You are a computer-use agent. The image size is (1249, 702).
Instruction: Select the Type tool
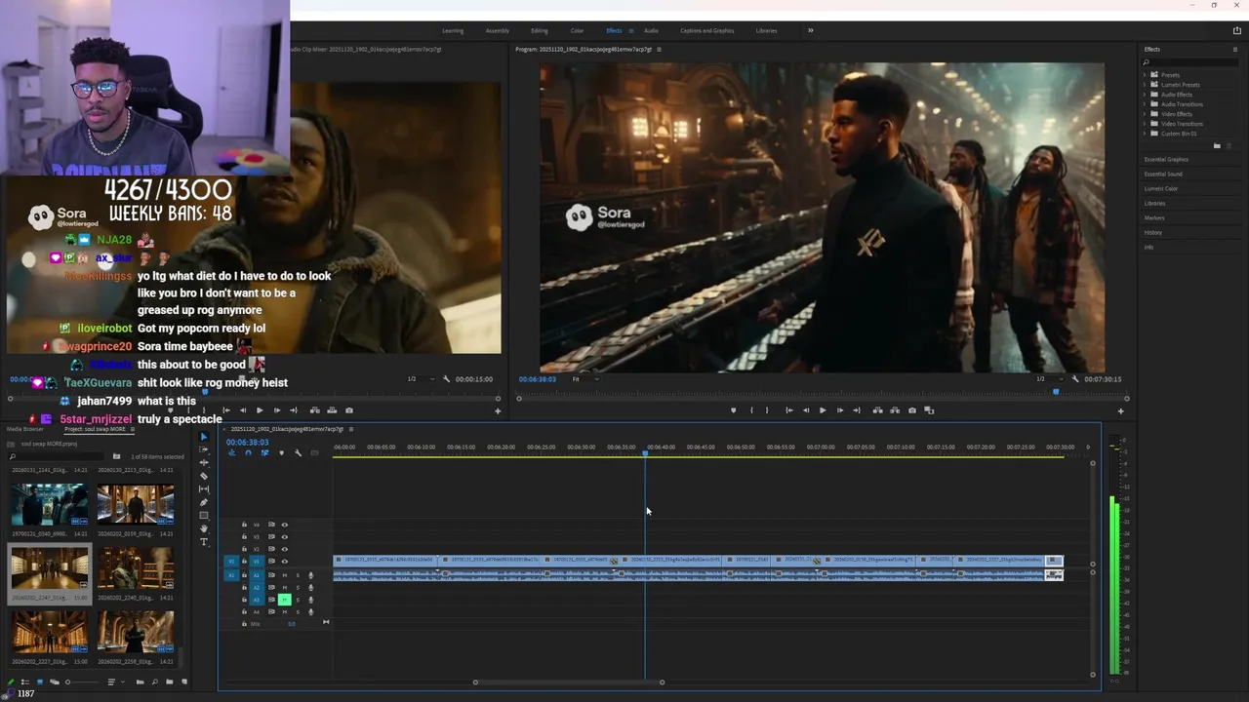pos(204,542)
